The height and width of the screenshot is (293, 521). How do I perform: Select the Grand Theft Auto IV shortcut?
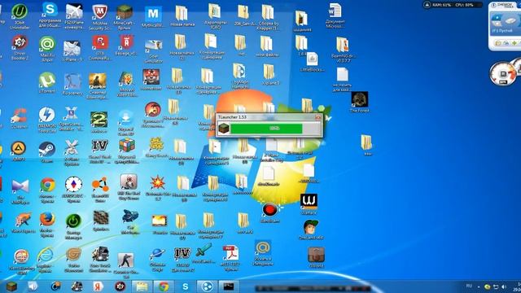[99, 146]
